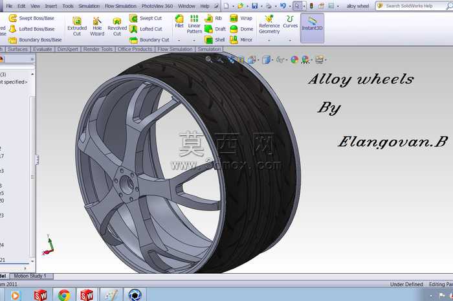Open the Save icon's dropdown arrow
Screen dimensions: 453x301
(261, 6)
